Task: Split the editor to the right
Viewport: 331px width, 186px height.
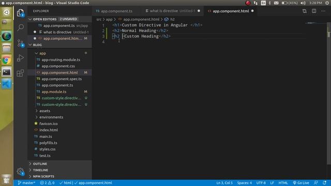Action: click(x=314, y=11)
